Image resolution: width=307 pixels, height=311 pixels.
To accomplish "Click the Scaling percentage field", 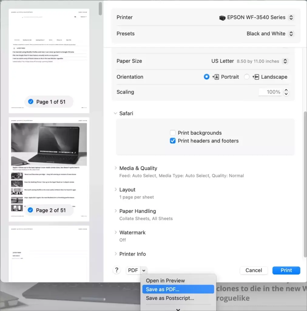I will 270,92.
